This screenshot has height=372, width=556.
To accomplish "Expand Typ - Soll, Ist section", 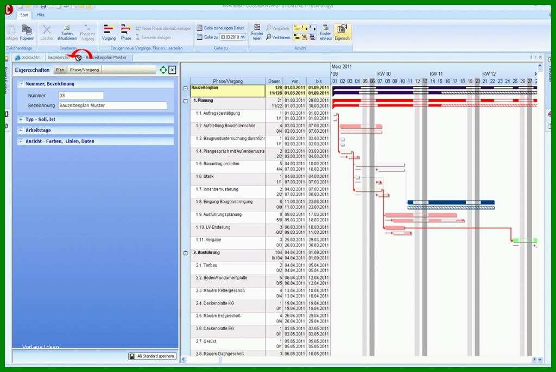I will (21, 120).
